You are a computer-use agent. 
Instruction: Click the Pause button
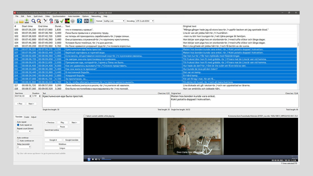(62, 127)
